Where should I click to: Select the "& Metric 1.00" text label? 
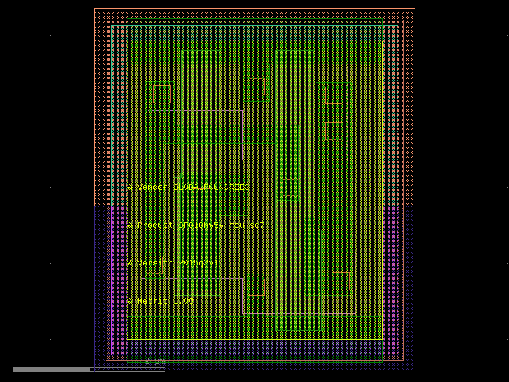tap(160, 301)
